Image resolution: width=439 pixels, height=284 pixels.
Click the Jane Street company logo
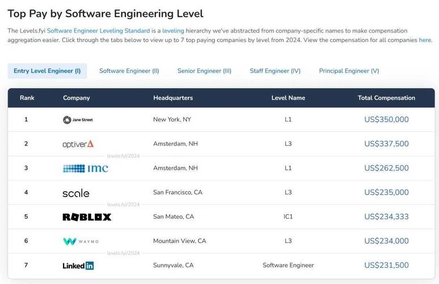78,120
